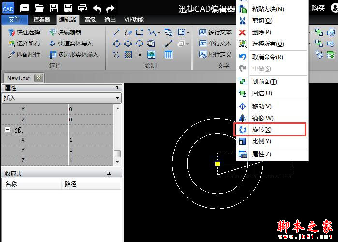The height and width of the screenshot is (242, 338).
Task: Select the leader arrow tool
Action: pyautogui.click(x=169, y=44)
